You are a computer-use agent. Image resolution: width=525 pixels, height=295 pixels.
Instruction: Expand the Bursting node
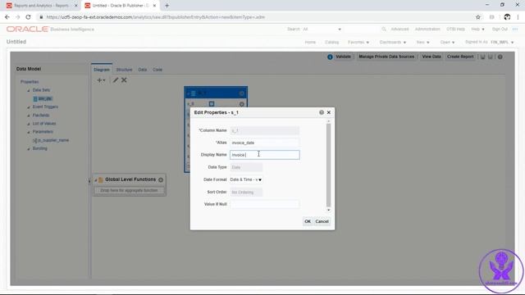29,149
